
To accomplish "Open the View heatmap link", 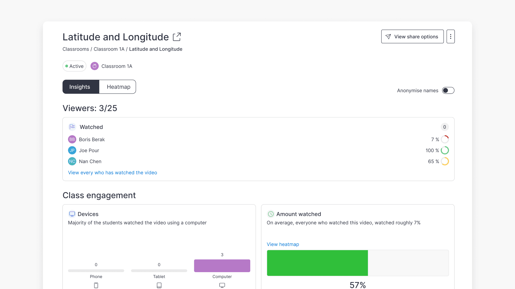I will (x=283, y=244).
